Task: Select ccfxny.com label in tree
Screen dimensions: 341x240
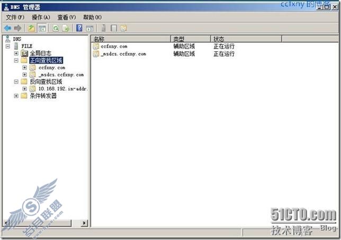Action: pos(52,68)
